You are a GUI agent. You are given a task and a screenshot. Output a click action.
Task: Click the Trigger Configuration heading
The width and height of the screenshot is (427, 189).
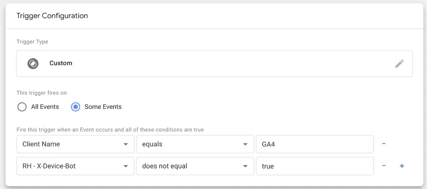point(52,16)
